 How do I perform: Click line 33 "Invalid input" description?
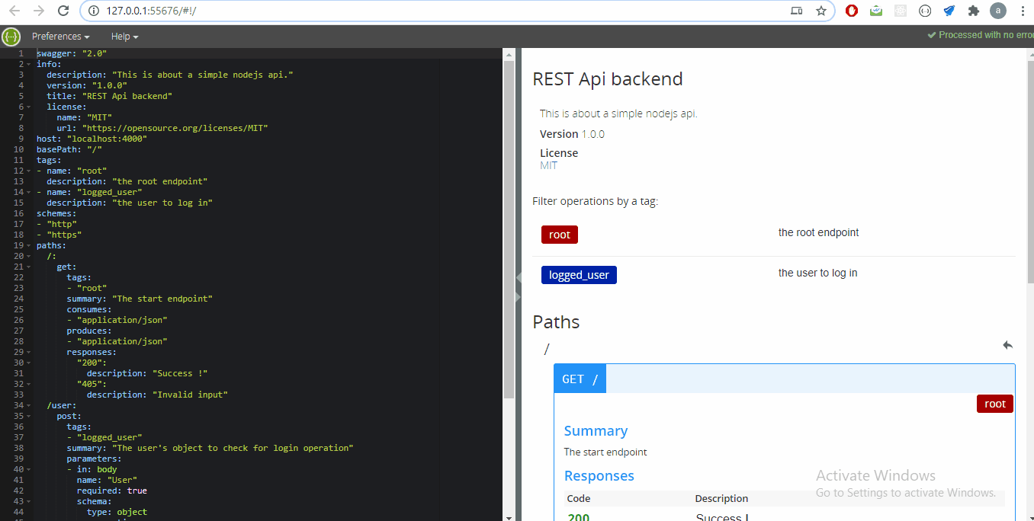tap(157, 395)
